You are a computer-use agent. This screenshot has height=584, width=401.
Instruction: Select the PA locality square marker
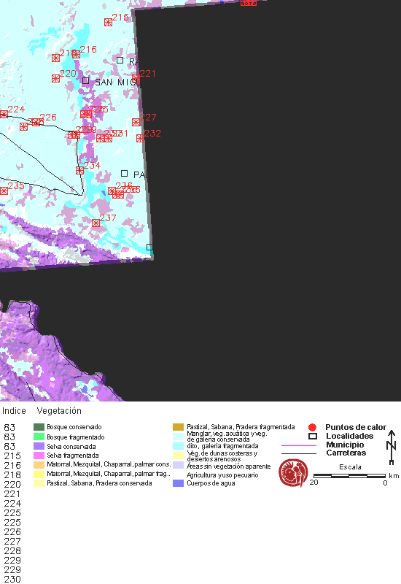tap(124, 173)
